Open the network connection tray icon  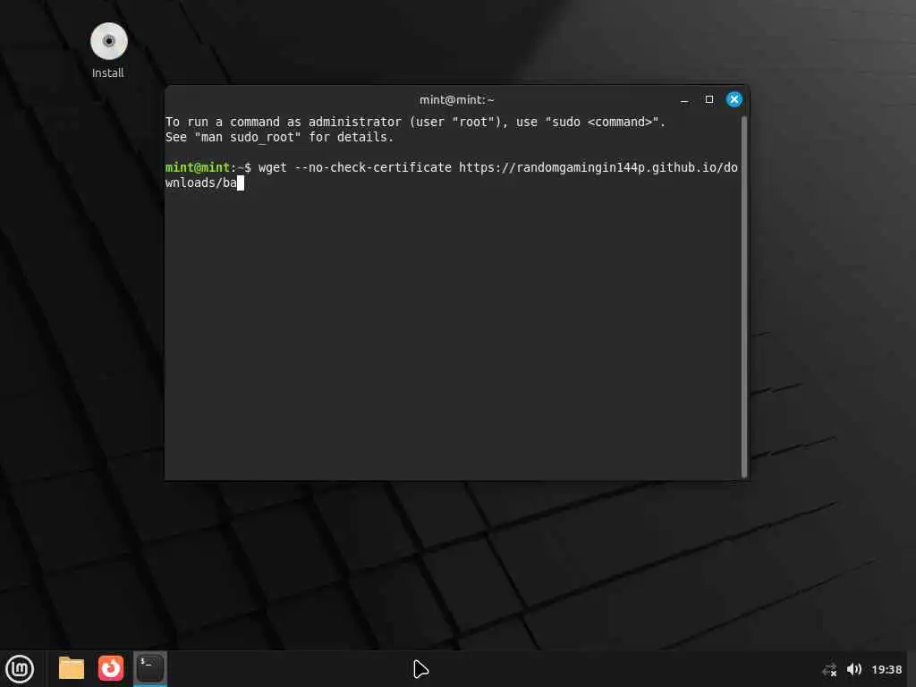pos(829,669)
